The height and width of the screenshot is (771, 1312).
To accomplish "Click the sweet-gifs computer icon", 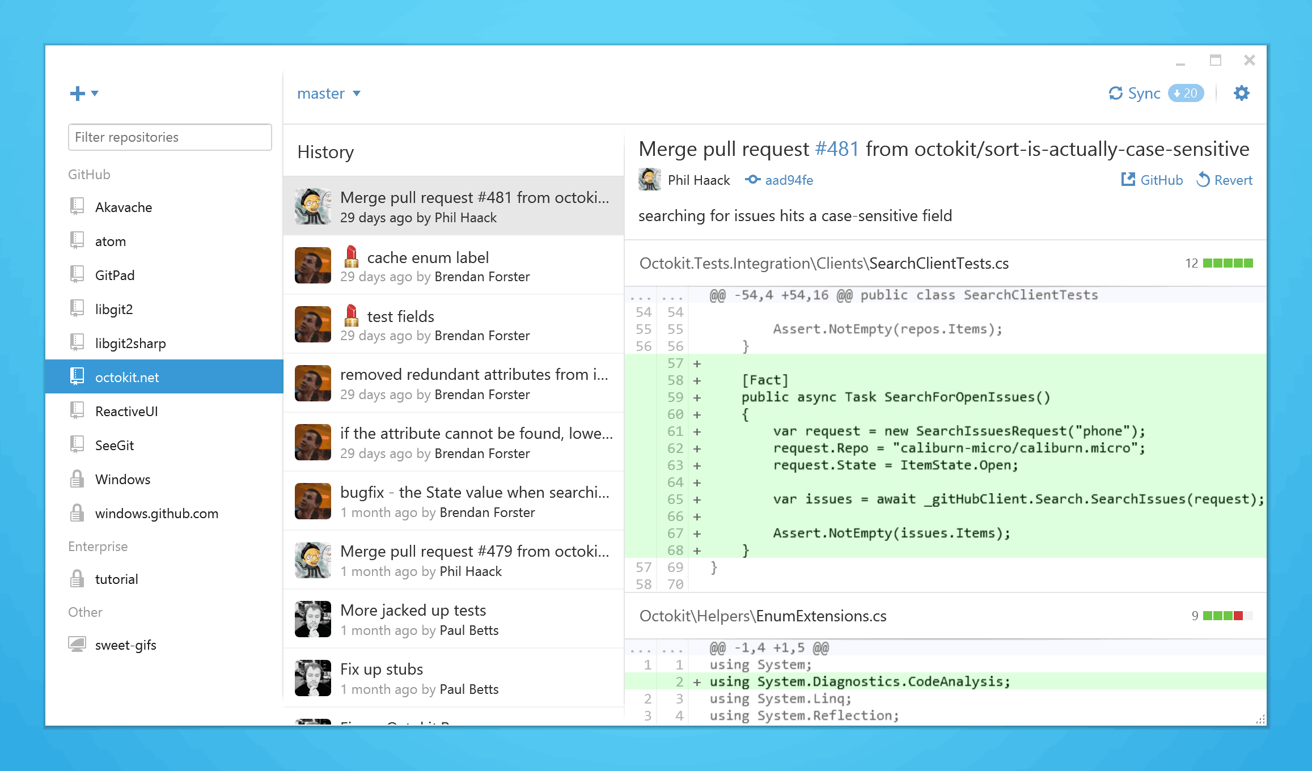I will pos(77,644).
